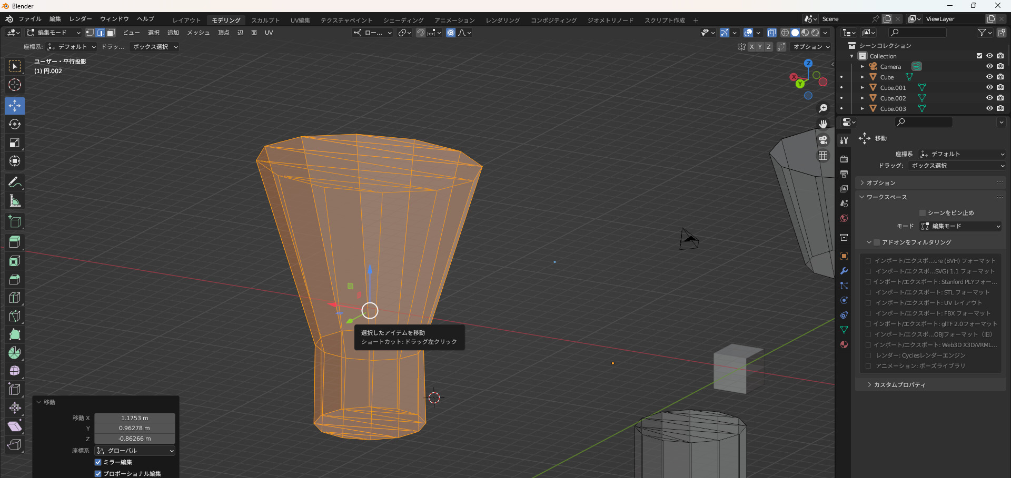Toggle camera view with camera icon

823,140
